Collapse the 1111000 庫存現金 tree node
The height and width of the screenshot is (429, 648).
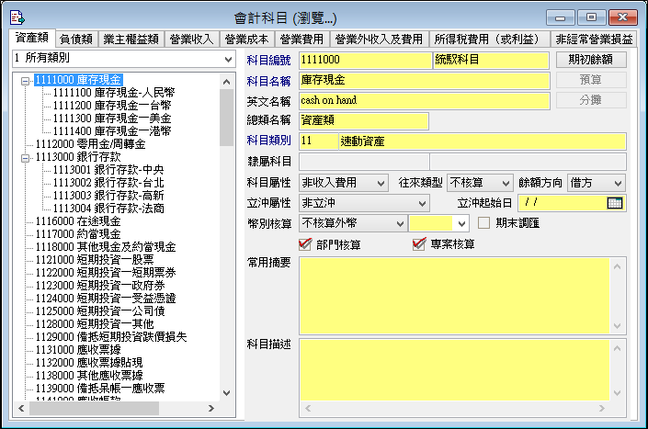[x=23, y=80]
